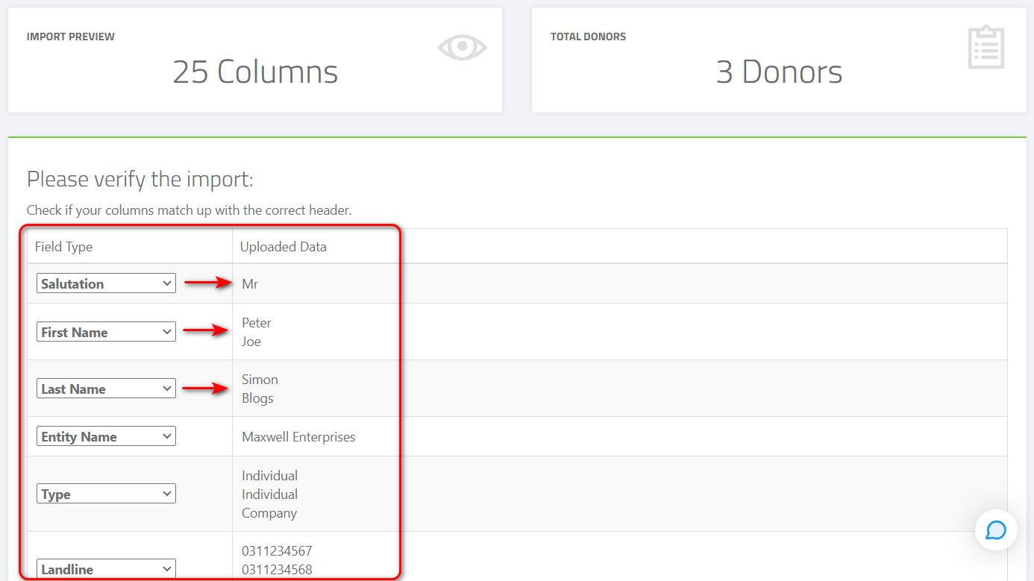Viewport: 1034px width, 581px height.
Task: Click the clipboard icon in Total Donors card
Action: click(986, 47)
